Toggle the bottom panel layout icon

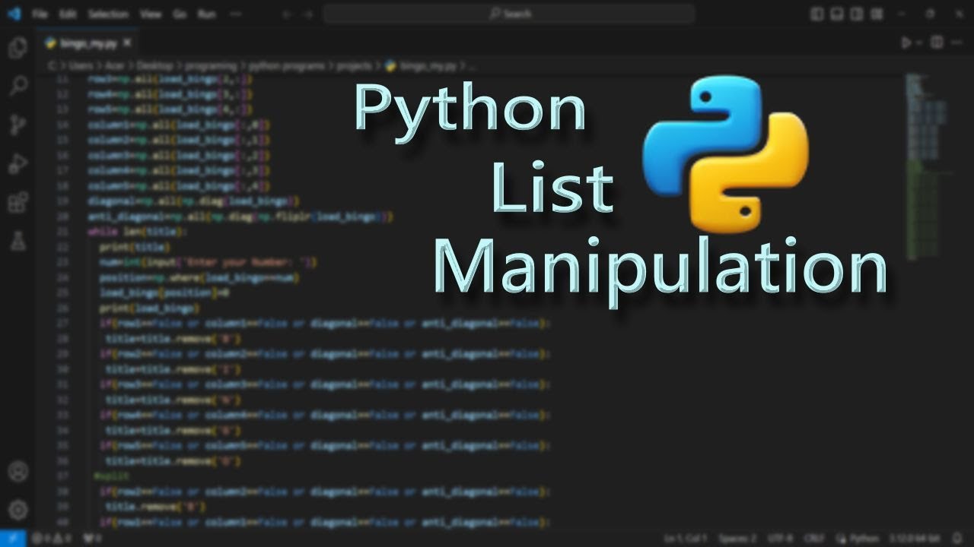click(836, 14)
